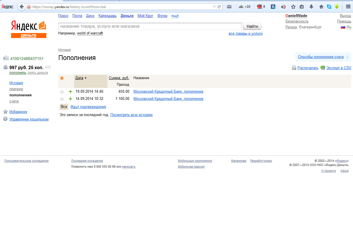Click the bank card icon next to the balance
353x247 pixels.
[x=47, y=67]
